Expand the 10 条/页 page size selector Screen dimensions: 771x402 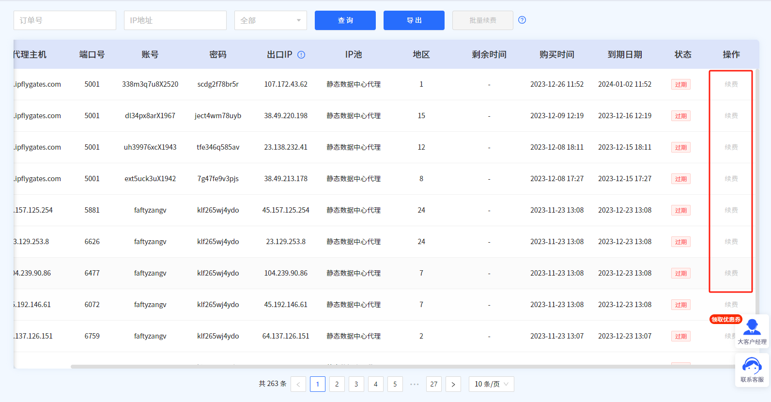click(x=491, y=384)
